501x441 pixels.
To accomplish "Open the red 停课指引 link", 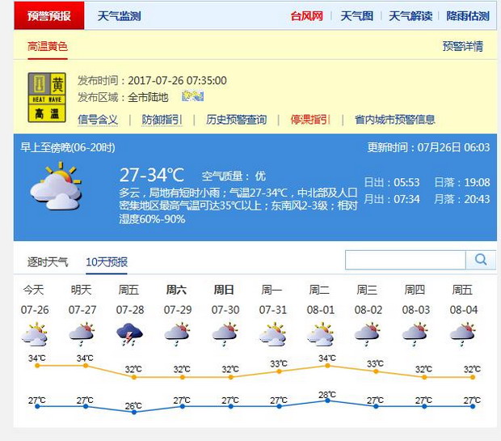I will (310, 119).
